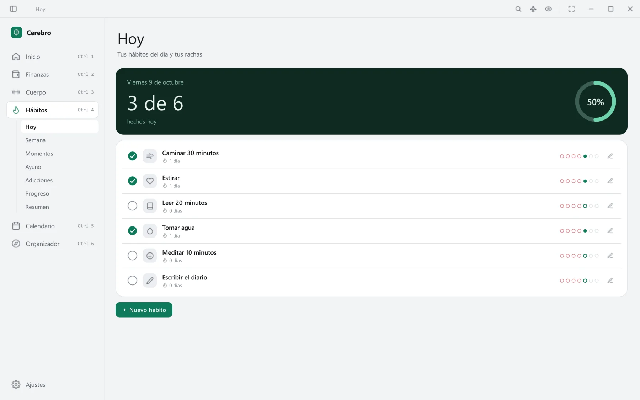The height and width of the screenshot is (400, 640).
Task: Uncheck the Tomar agua habit
Action: coord(132,231)
